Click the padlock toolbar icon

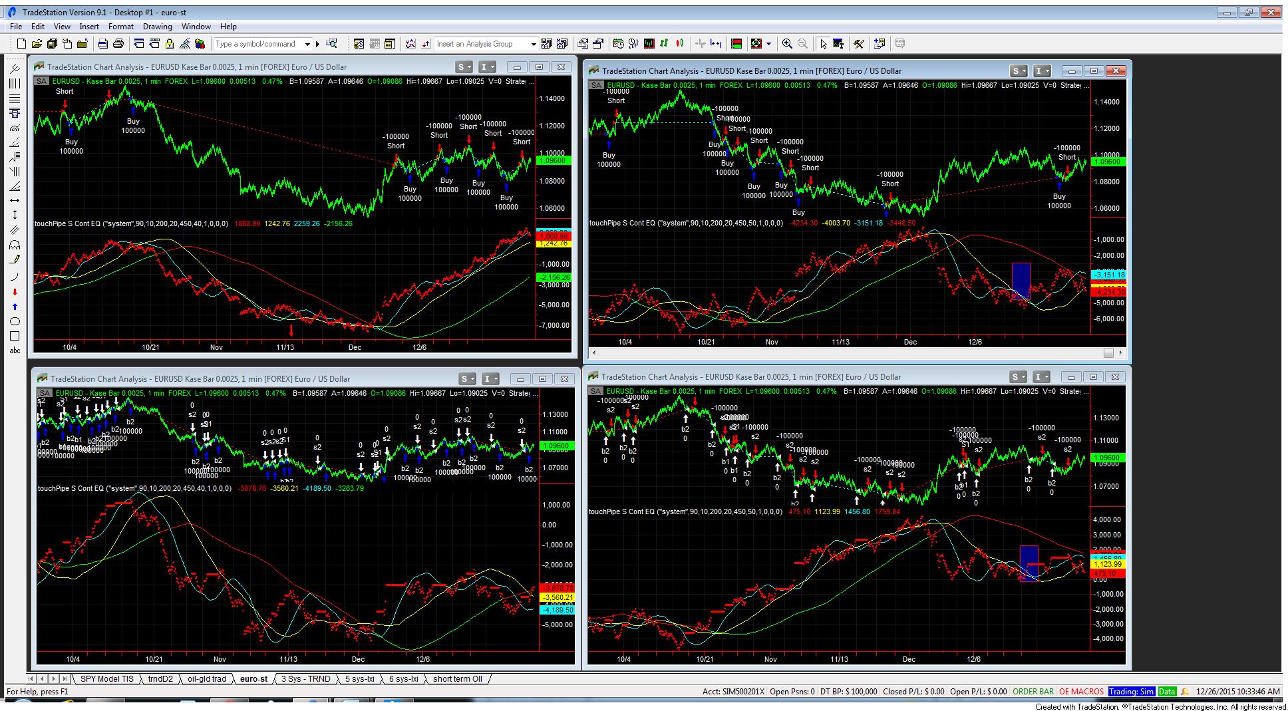click(170, 44)
